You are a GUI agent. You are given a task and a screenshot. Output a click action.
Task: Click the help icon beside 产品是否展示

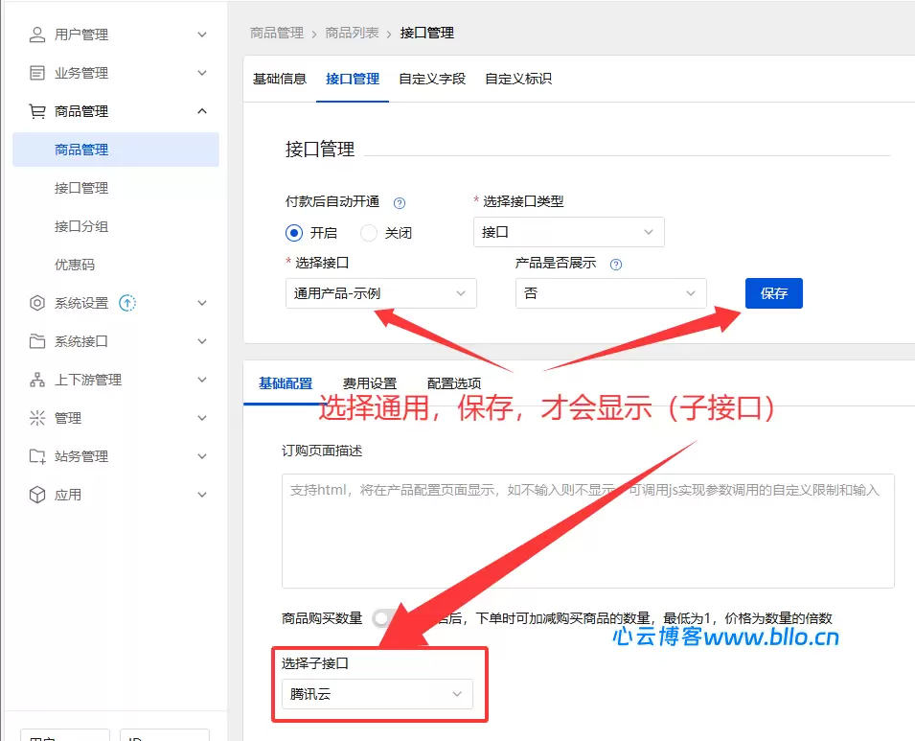click(x=616, y=265)
